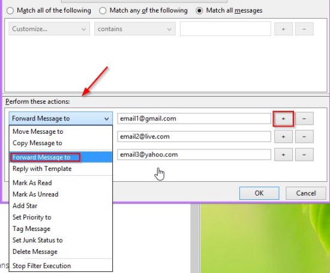This screenshot has height=273, width=330.
Task: Add an action after the email2@live.com row
Action: click(x=283, y=137)
